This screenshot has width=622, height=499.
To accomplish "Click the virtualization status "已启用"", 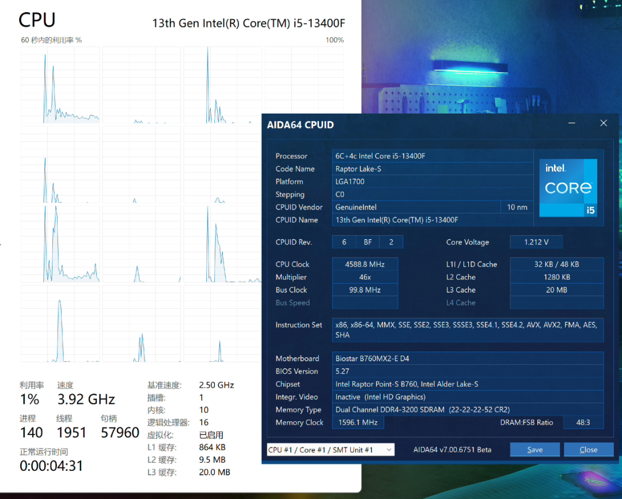I will point(211,434).
